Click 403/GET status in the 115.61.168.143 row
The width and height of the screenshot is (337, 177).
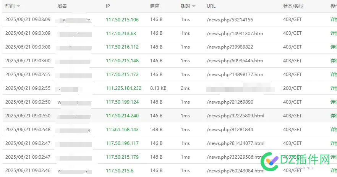pos(292,130)
